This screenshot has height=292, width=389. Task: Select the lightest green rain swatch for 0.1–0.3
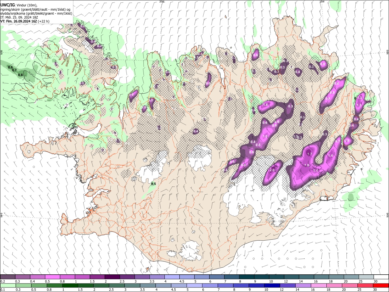click(8, 285)
